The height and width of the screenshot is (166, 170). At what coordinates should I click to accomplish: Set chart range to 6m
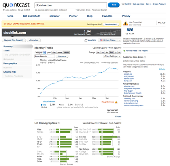coord(111,53)
